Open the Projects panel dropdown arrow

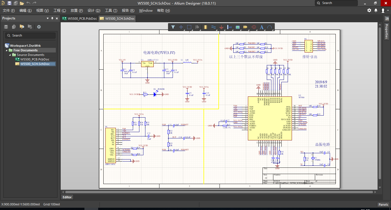click(48, 18)
